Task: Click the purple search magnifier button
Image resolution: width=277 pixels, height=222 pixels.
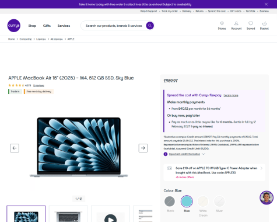Action: [x=150, y=26]
